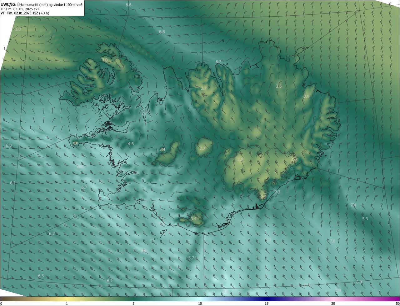Click the 30 tick on the color scale
The image size is (400, 306).
coord(333,304)
